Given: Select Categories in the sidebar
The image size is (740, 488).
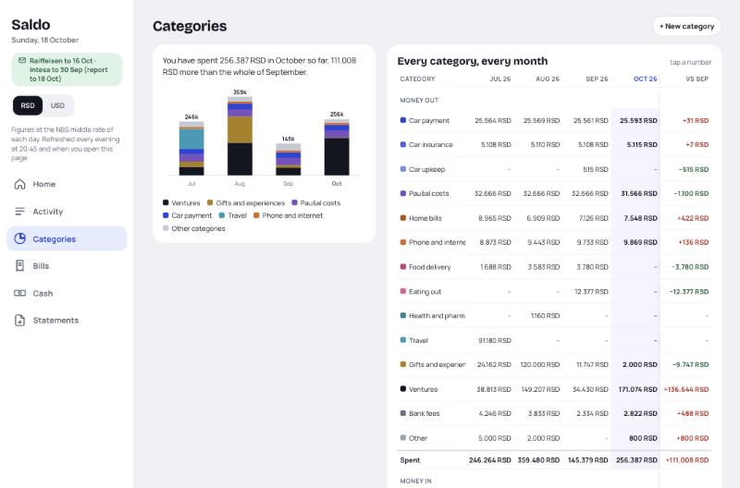Looking at the screenshot, I should (67, 238).
